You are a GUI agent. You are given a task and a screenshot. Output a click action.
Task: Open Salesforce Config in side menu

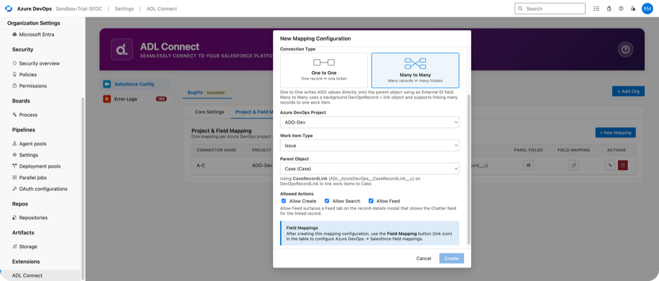pyautogui.click(x=134, y=85)
